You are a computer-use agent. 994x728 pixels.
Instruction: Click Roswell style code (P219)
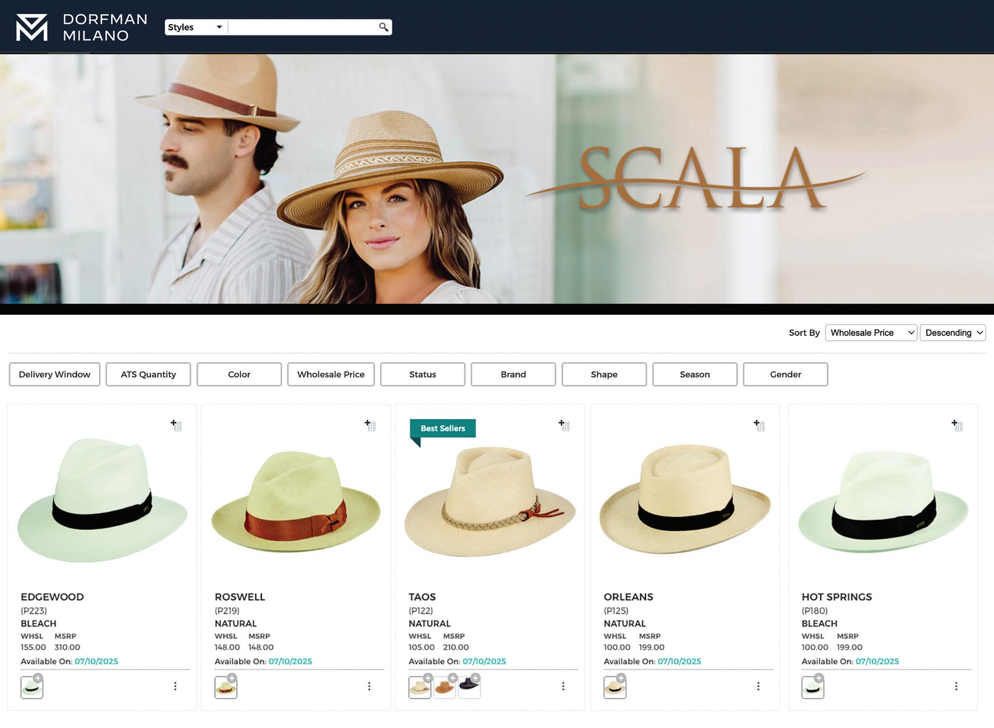227,610
